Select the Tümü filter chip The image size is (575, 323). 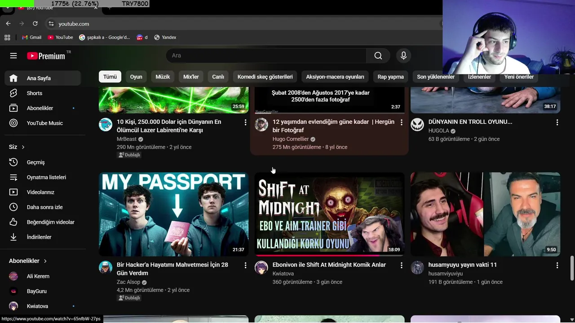tap(110, 77)
